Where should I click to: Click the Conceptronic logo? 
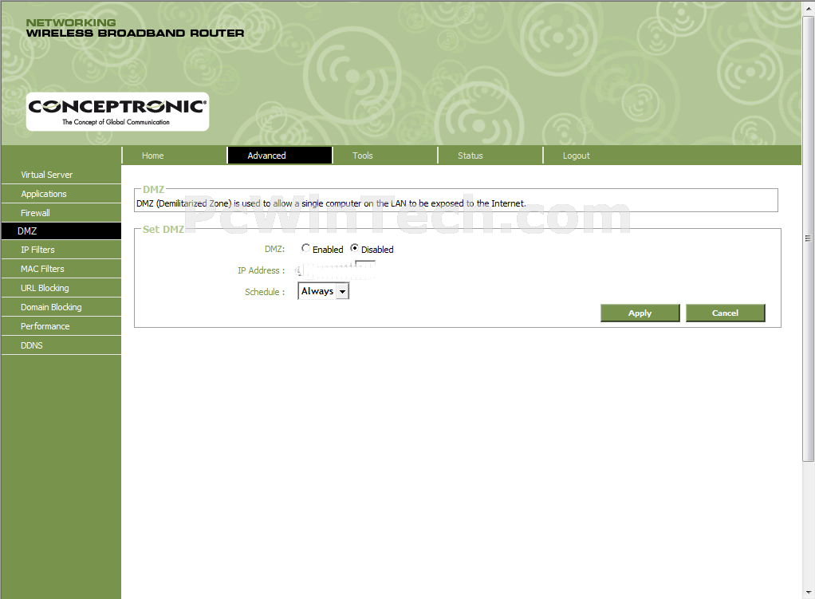tap(117, 112)
